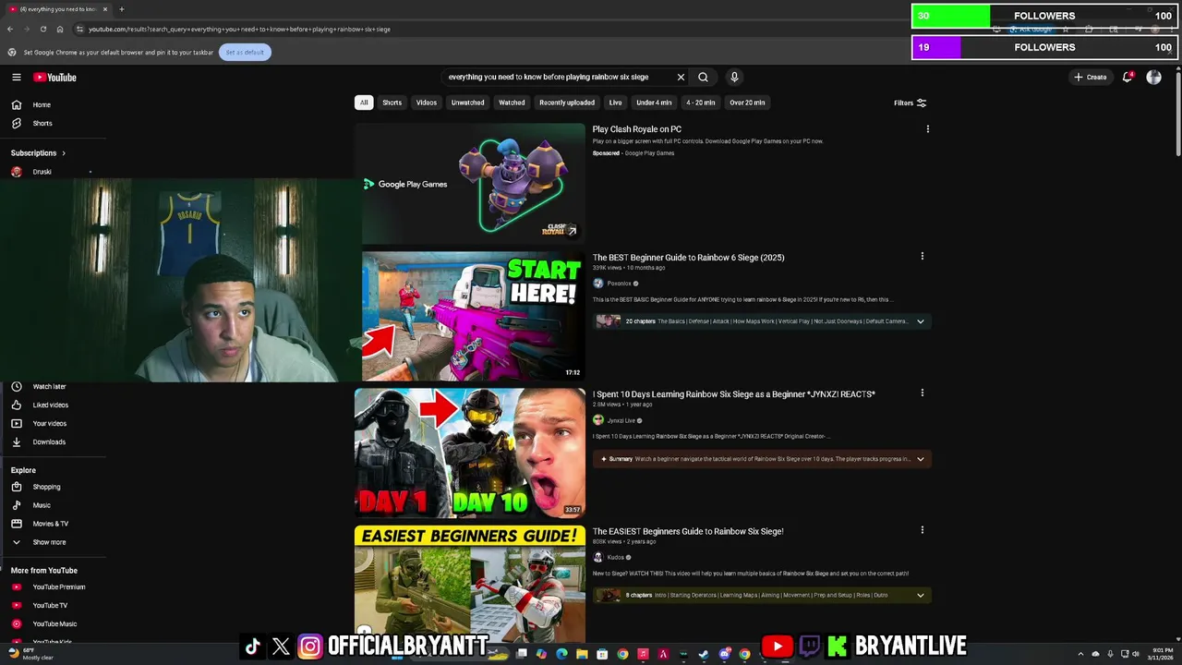This screenshot has height=665, width=1182.
Task: Select the Under 4 min filter chip
Action: [x=654, y=103]
